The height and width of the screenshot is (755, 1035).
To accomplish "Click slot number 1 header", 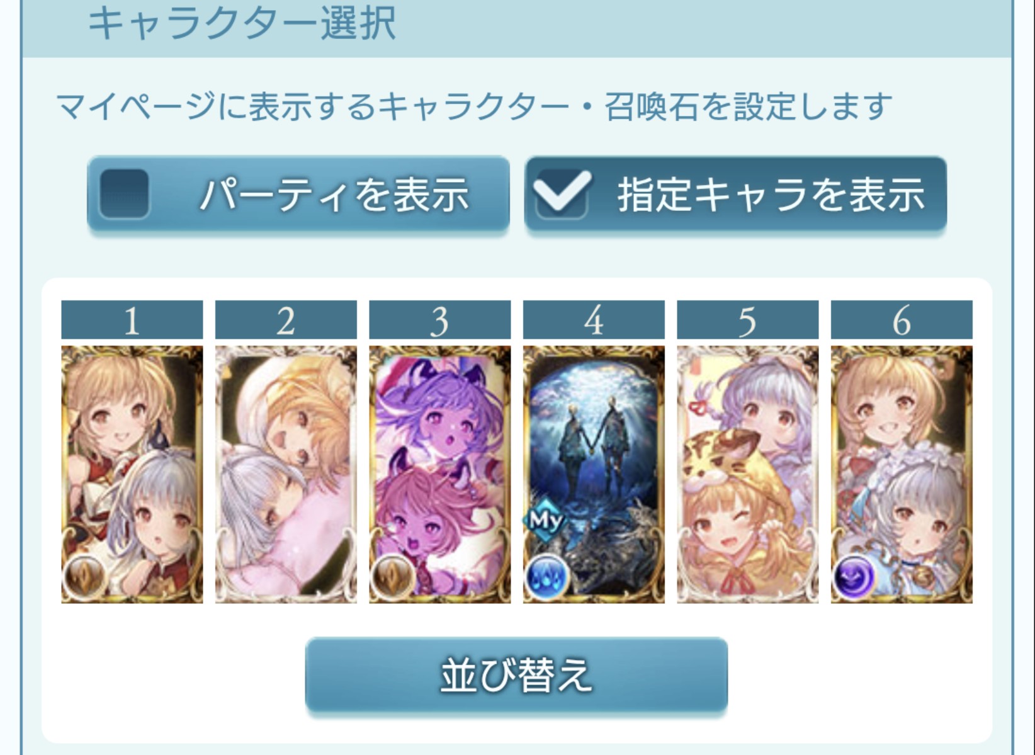I will point(132,320).
